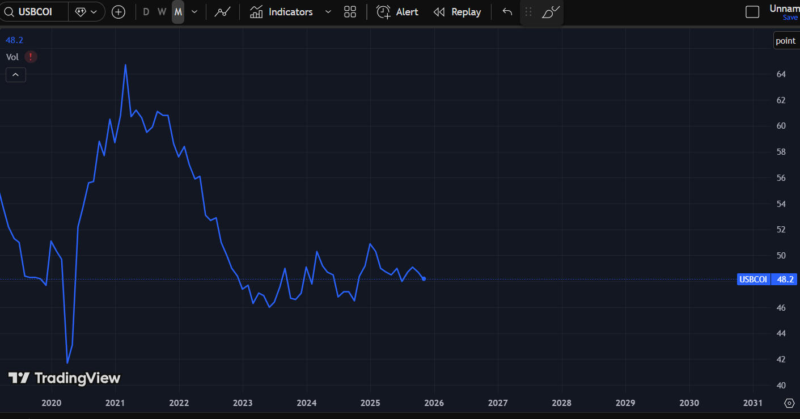800x419 pixels.
Task: Click the red Vol warning icon
Action: [31, 57]
